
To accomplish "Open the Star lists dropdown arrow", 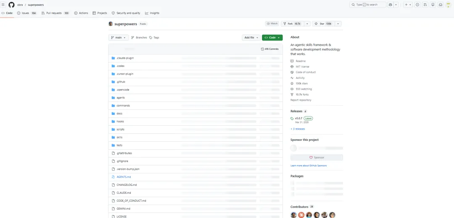I will pyautogui.click(x=338, y=23).
